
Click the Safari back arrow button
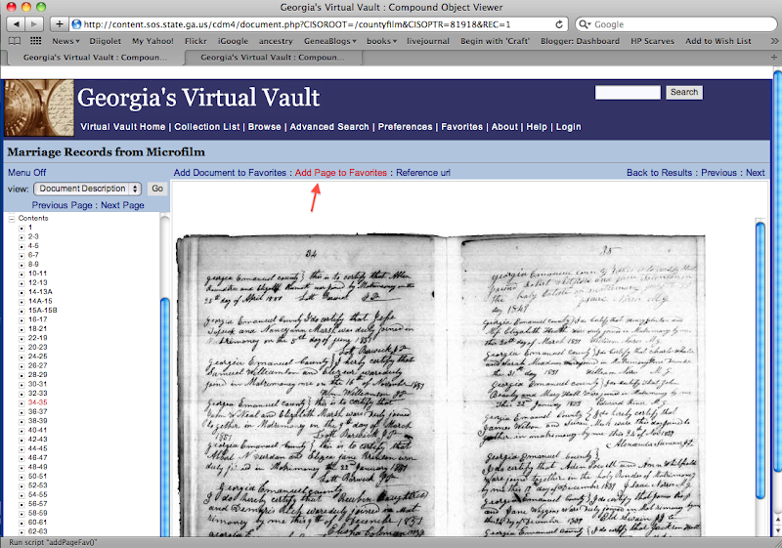pos(16,23)
